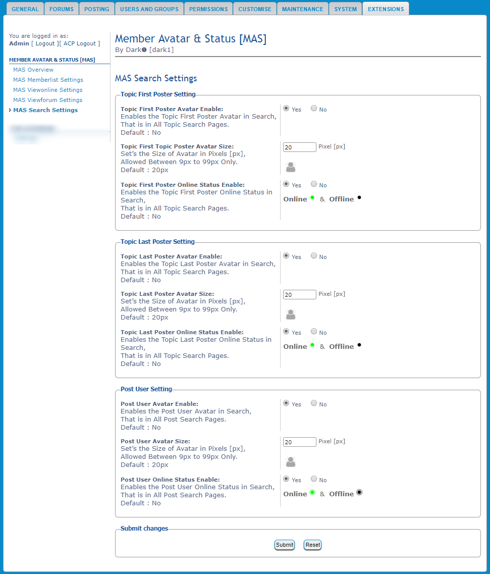The width and height of the screenshot is (490, 574).
Task: Select Yes for Post User Avatar Enable
Action: (x=286, y=403)
